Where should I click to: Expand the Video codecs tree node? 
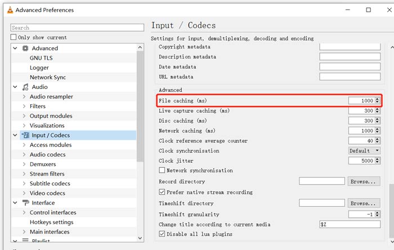tap(24, 193)
